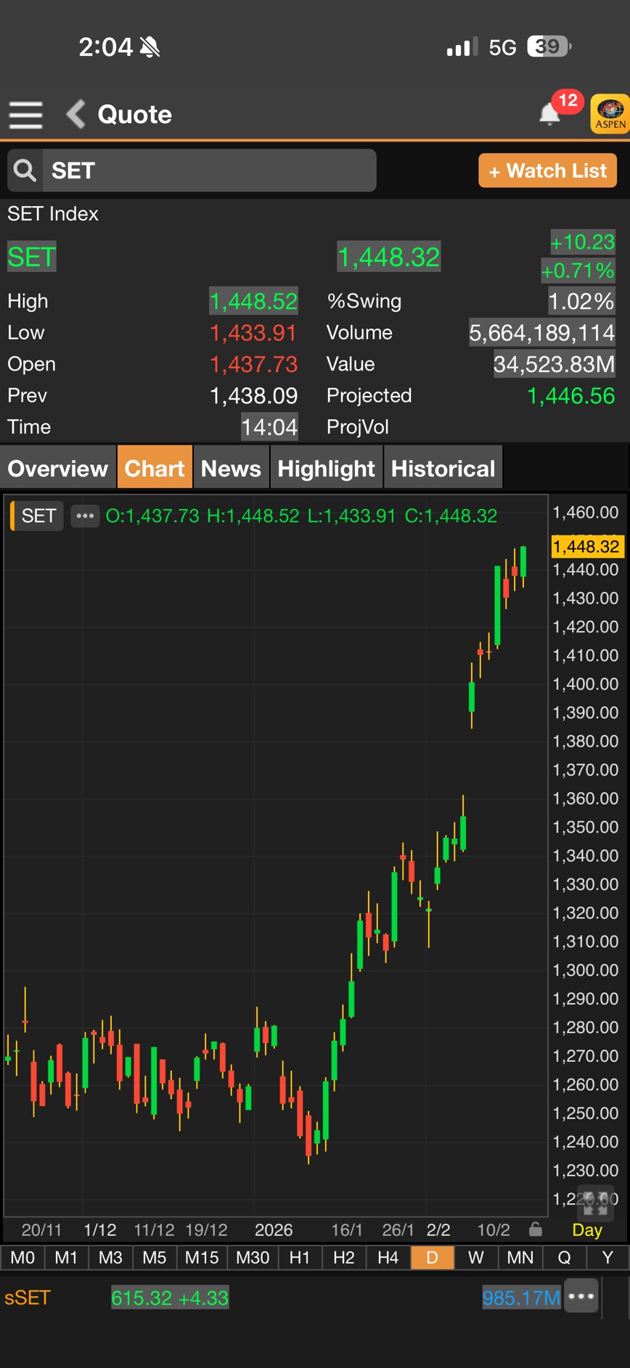Tap the back arrow beside Quote
630x1368 pixels.
(x=76, y=114)
